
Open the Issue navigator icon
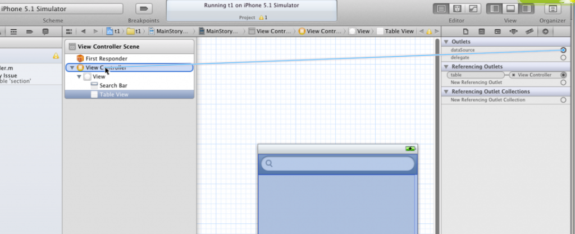pyautogui.click(x=13, y=31)
